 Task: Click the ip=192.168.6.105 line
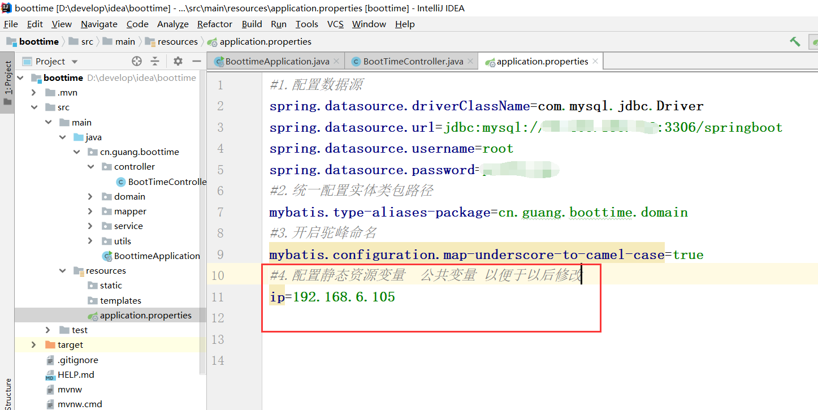pos(332,296)
